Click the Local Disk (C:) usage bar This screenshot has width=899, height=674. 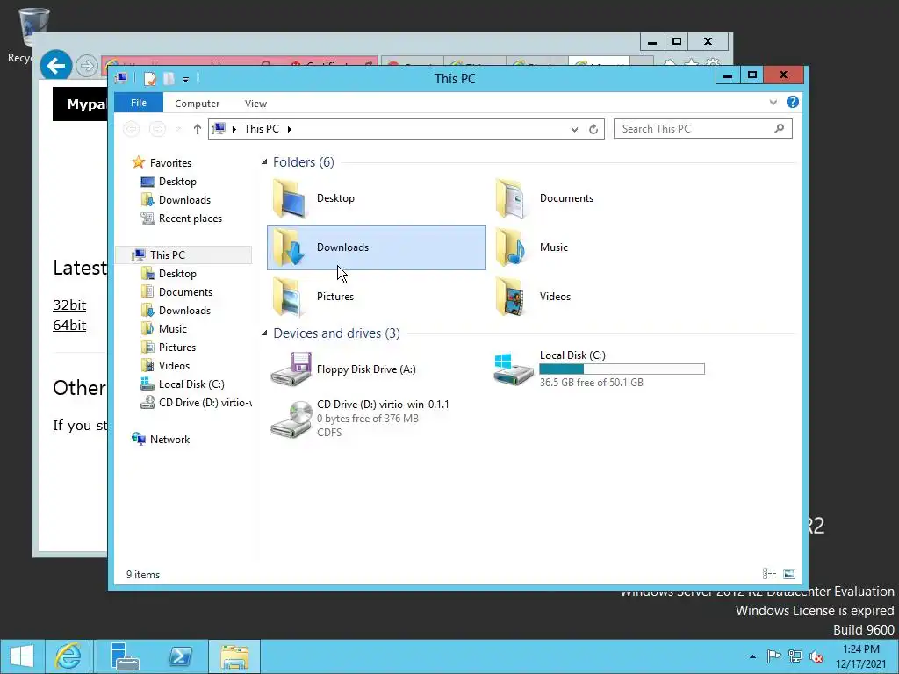(x=622, y=369)
